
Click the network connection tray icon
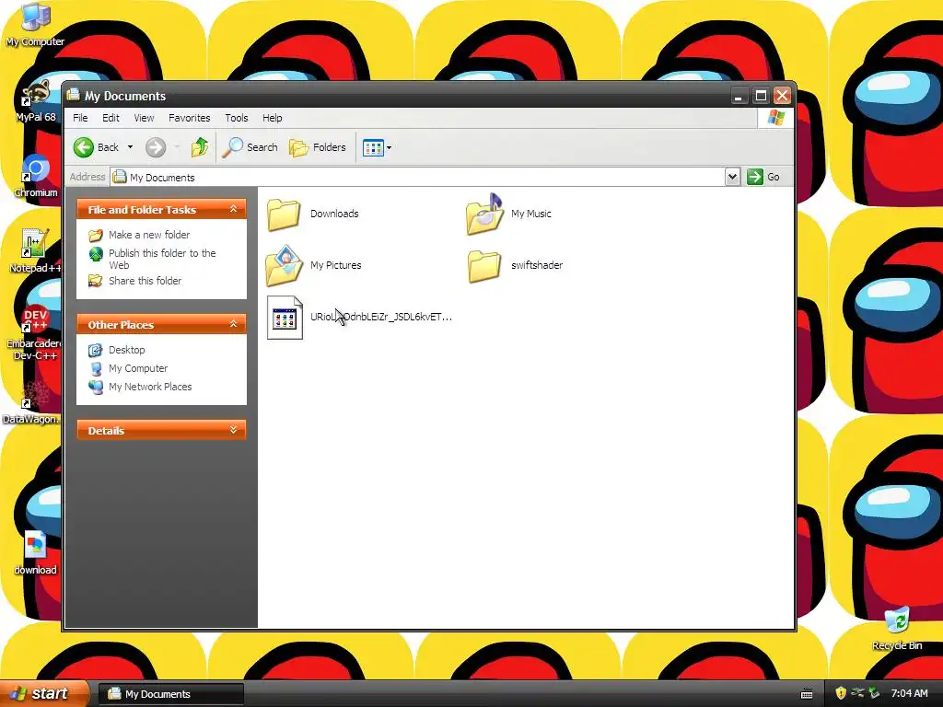tap(857, 693)
